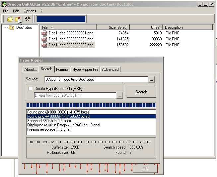Select Doc1.doc in the tree panel
Viewport: 217px width, 177px height.
[24, 27]
